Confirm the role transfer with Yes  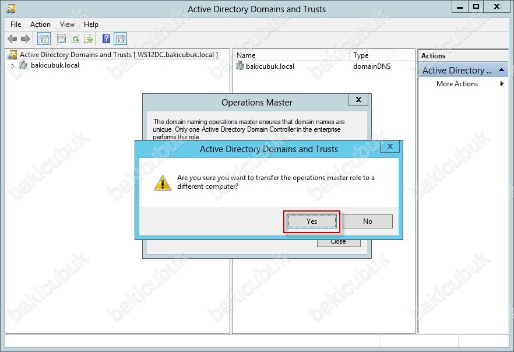point(312,221)
